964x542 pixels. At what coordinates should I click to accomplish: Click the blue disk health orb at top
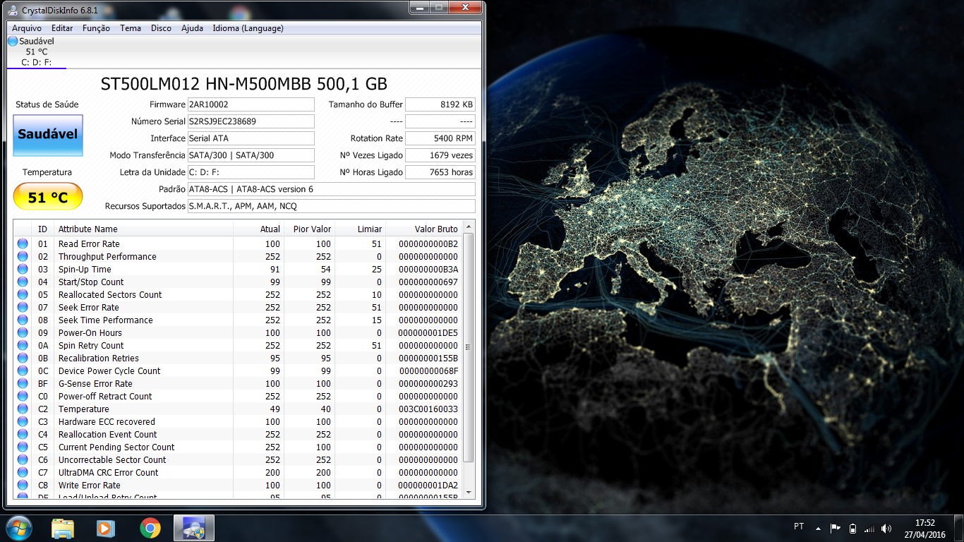tap(13, 41)
